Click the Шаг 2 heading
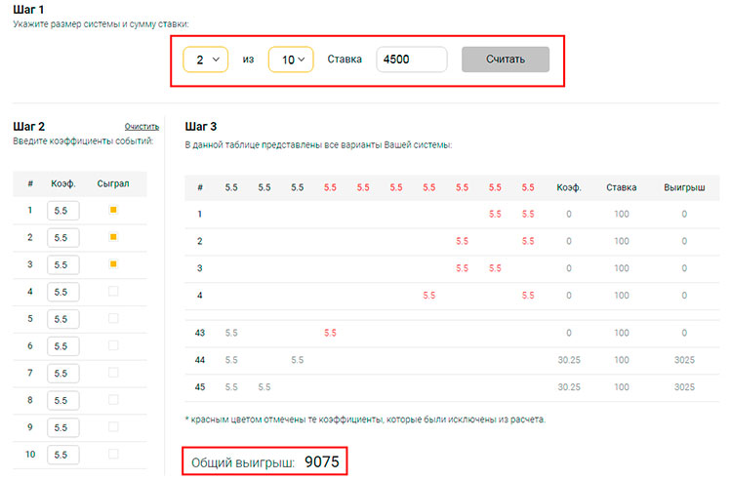732x480 pixels. [x=29, y=127]
